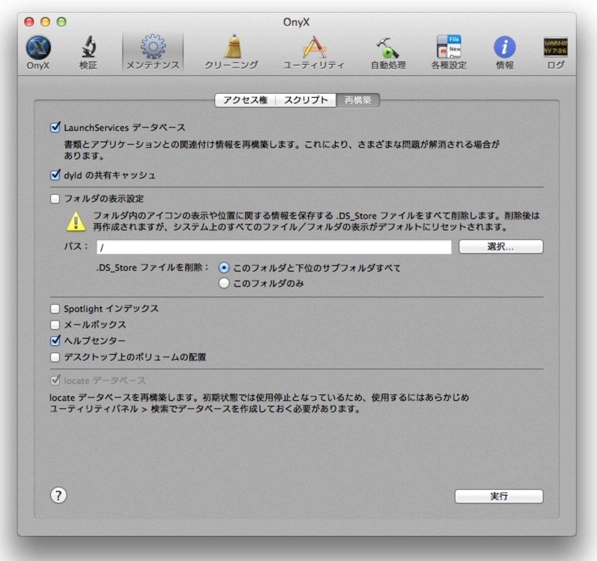Switch to the アクセス権 tab
The height and width of the screenshot is (561, 597).
click(x=245, y=100)
